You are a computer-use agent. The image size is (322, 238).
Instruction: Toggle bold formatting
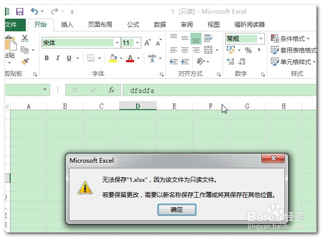coord(47,58)
